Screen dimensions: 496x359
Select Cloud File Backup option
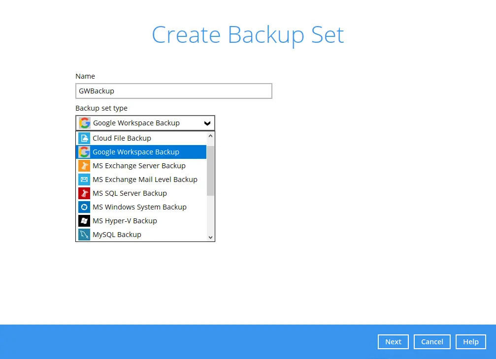point(122,138)
